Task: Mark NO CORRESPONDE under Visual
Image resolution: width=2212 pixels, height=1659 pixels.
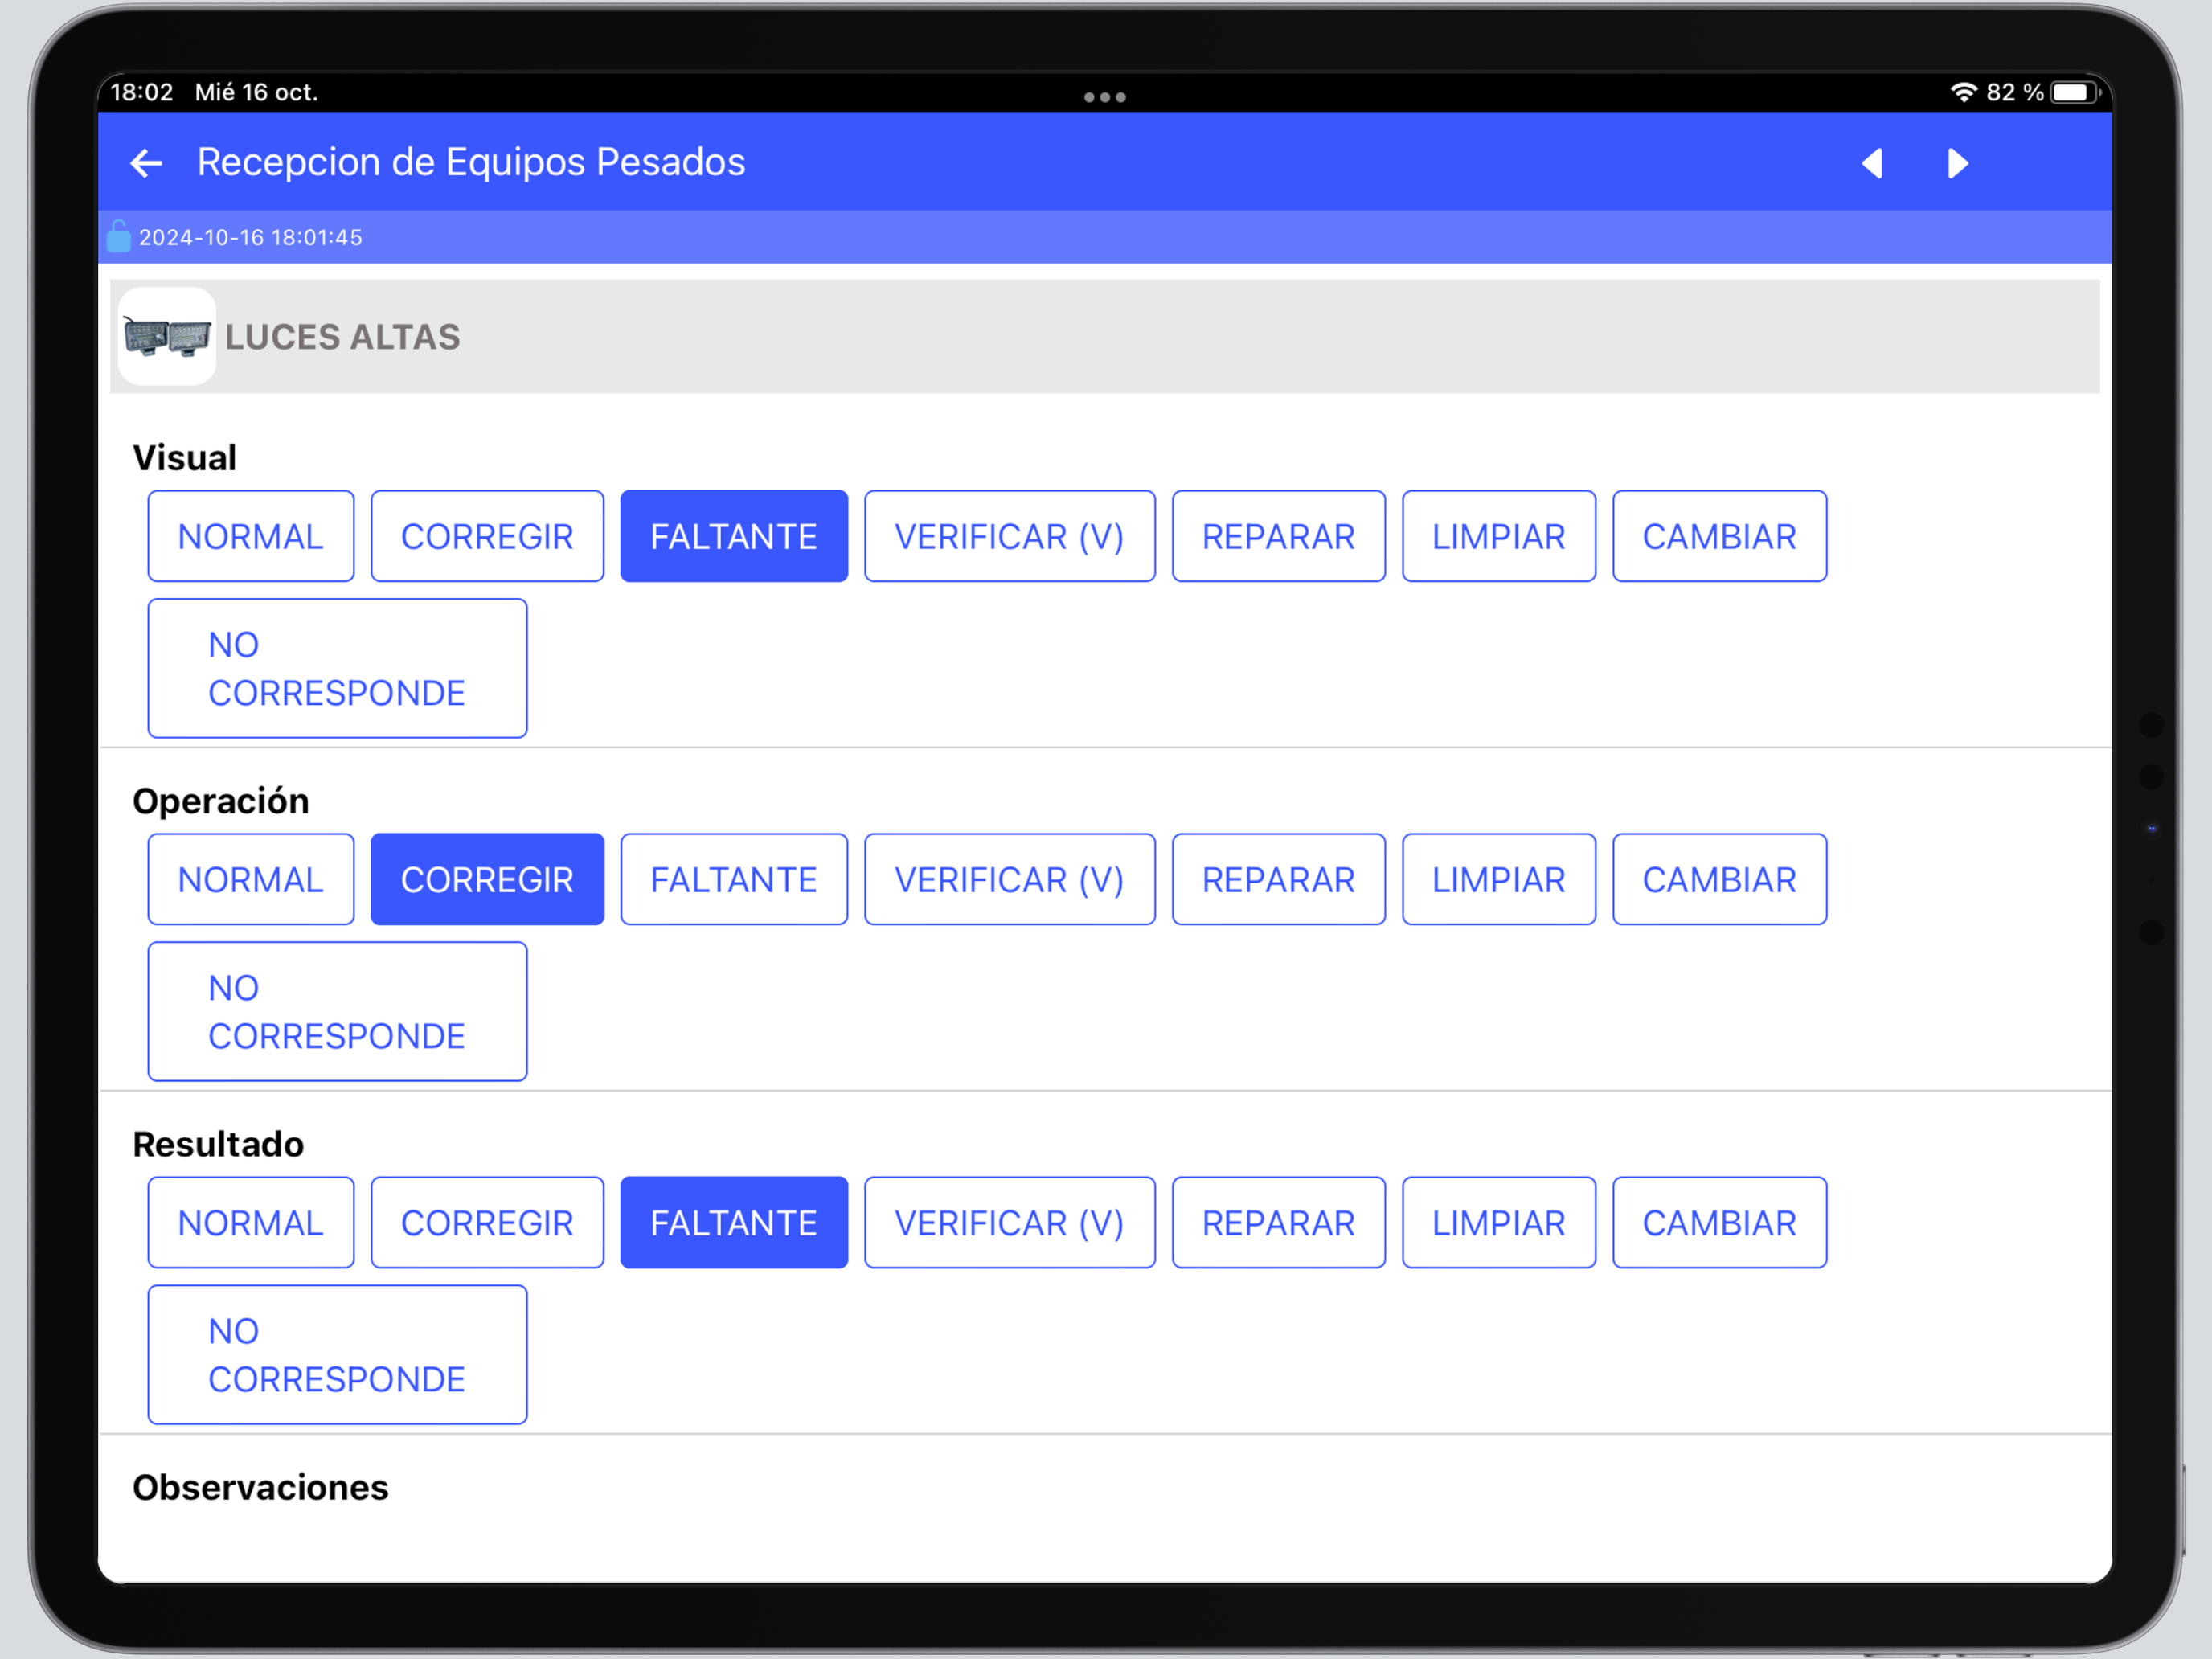Action: [338, 668]
